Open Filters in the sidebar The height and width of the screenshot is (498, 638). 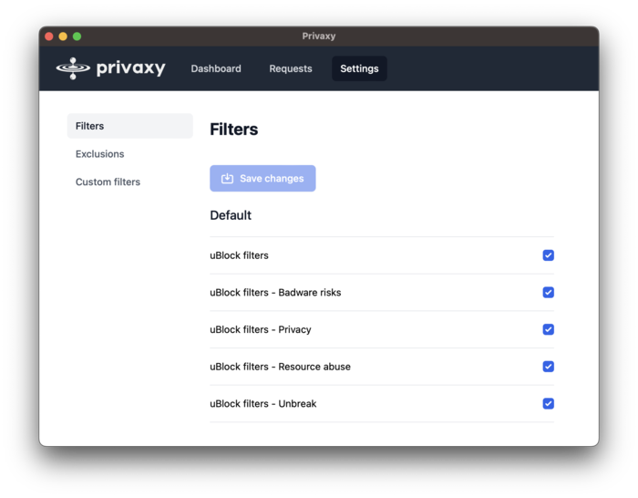tap(129, 126)
